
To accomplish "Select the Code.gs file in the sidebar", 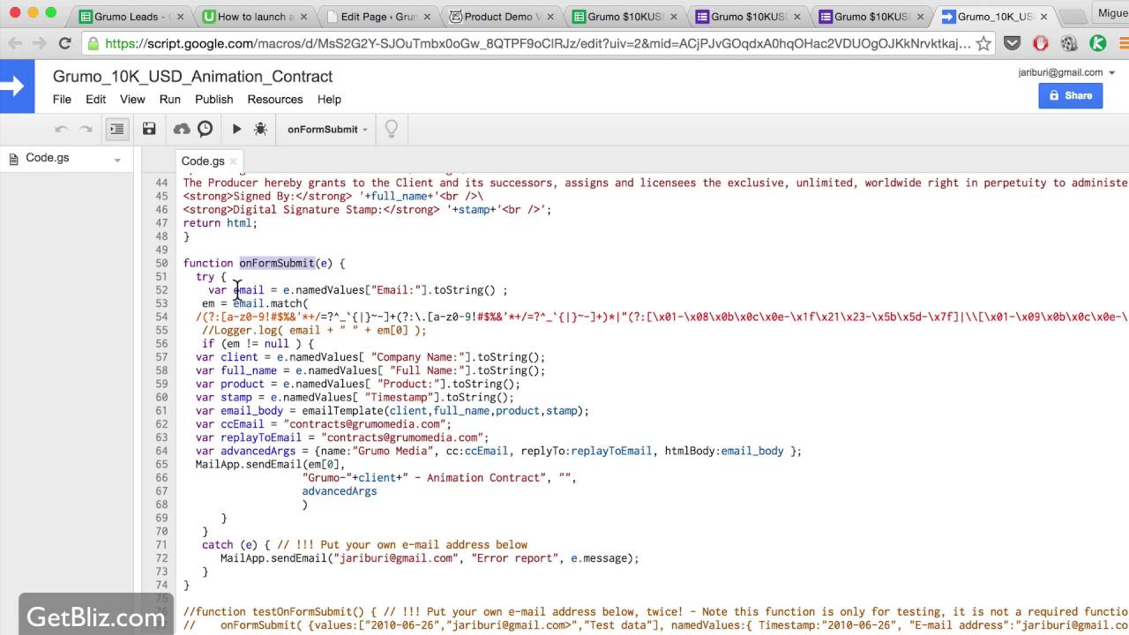I will tap(48, 158).
